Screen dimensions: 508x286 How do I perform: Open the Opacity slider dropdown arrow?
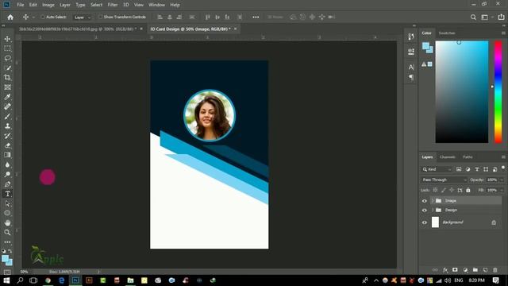[x=502, y=180]
